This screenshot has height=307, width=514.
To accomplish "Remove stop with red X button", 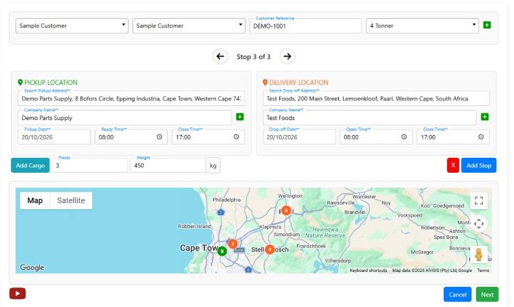I will coord(453,165).
